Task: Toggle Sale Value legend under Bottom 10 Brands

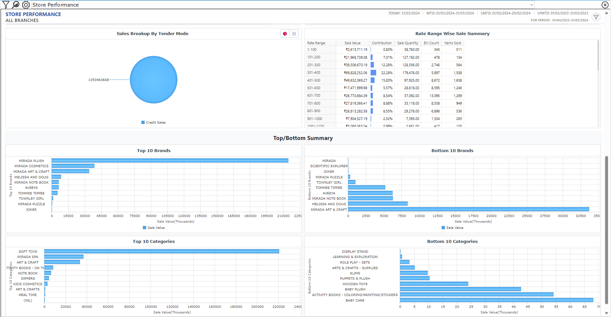Action: tap(452, 228)
